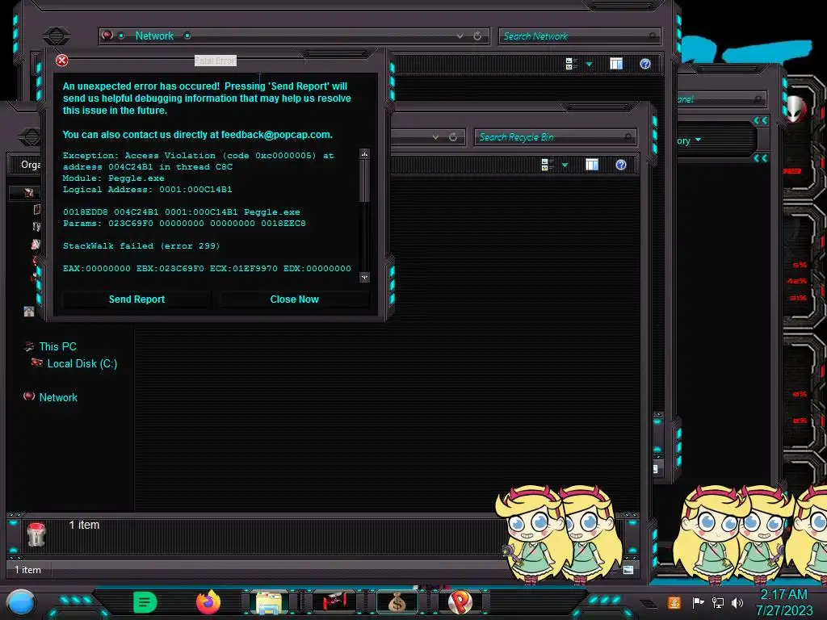Screen dimensions: 827x620
Task: Open view options arrow in Recycle Bin window
Action: [565, 165]
